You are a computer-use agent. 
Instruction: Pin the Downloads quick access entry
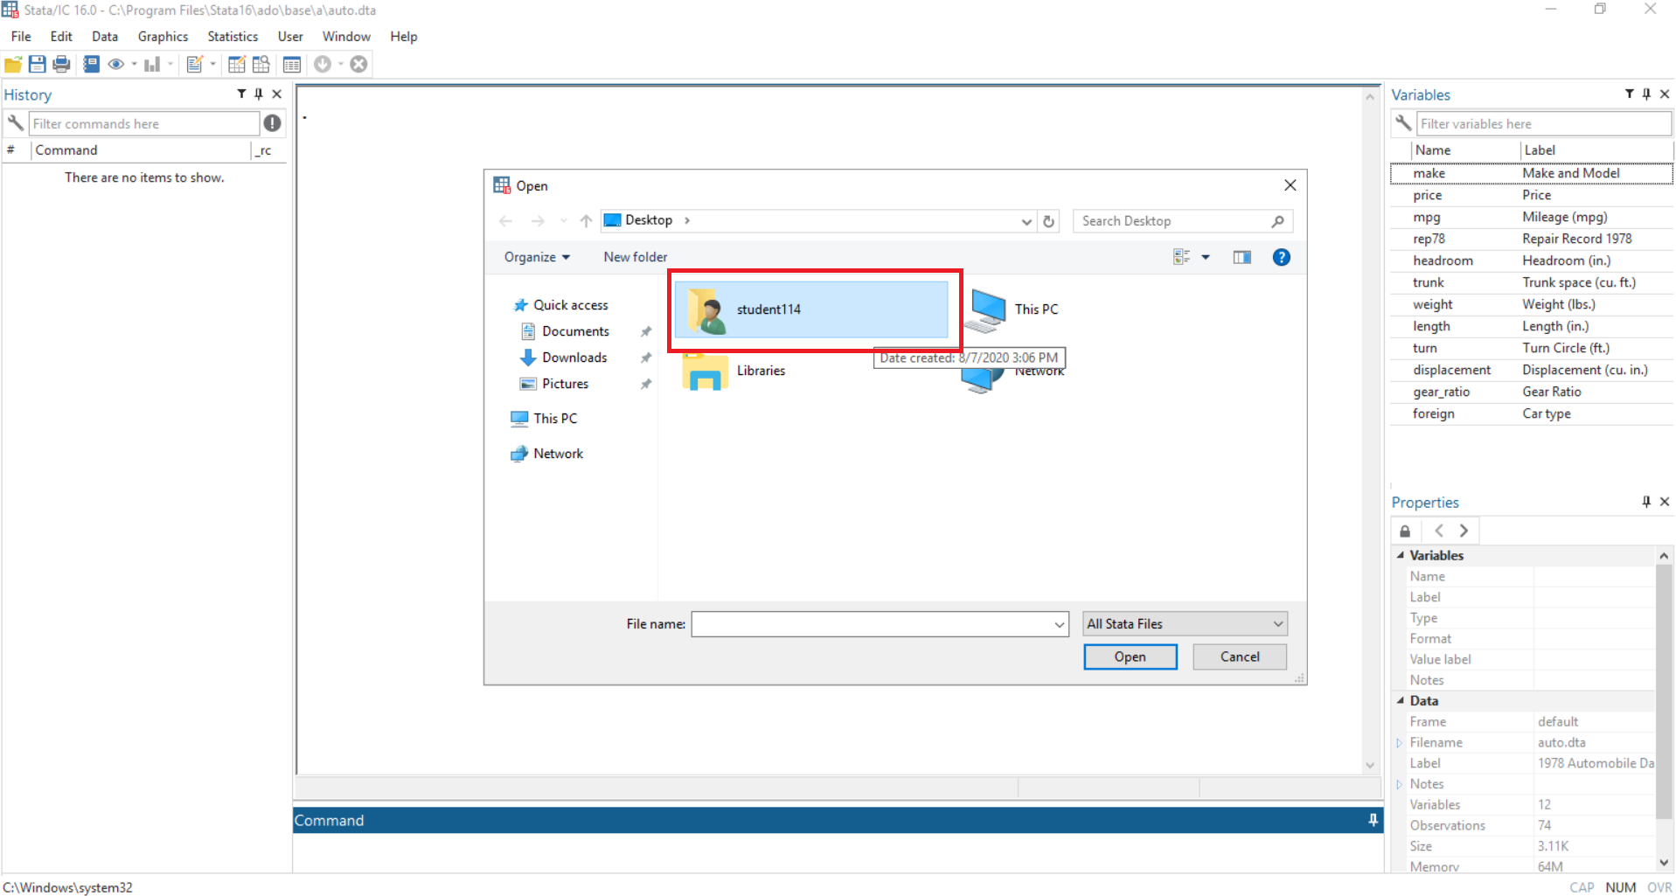645,357
